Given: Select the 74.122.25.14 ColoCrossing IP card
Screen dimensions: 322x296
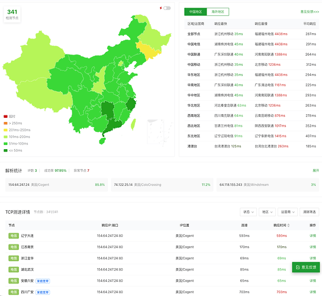Looking at the screenshot, I should [x=162, y=185].
